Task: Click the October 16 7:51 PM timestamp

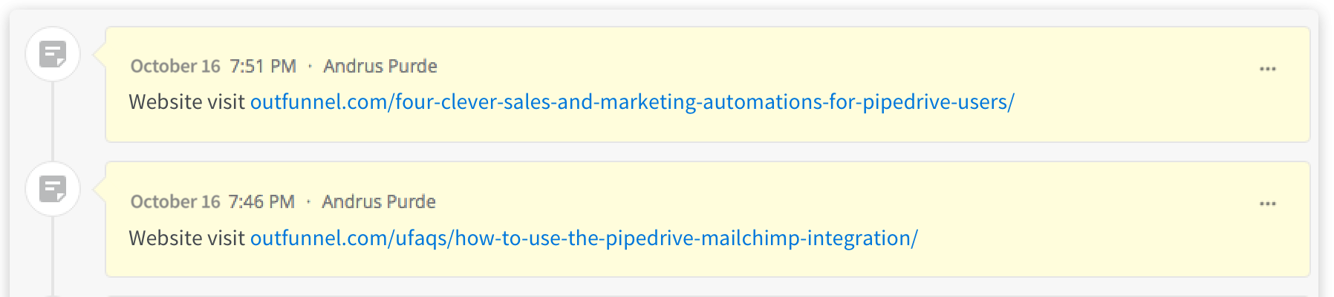Action: [213, 66]
